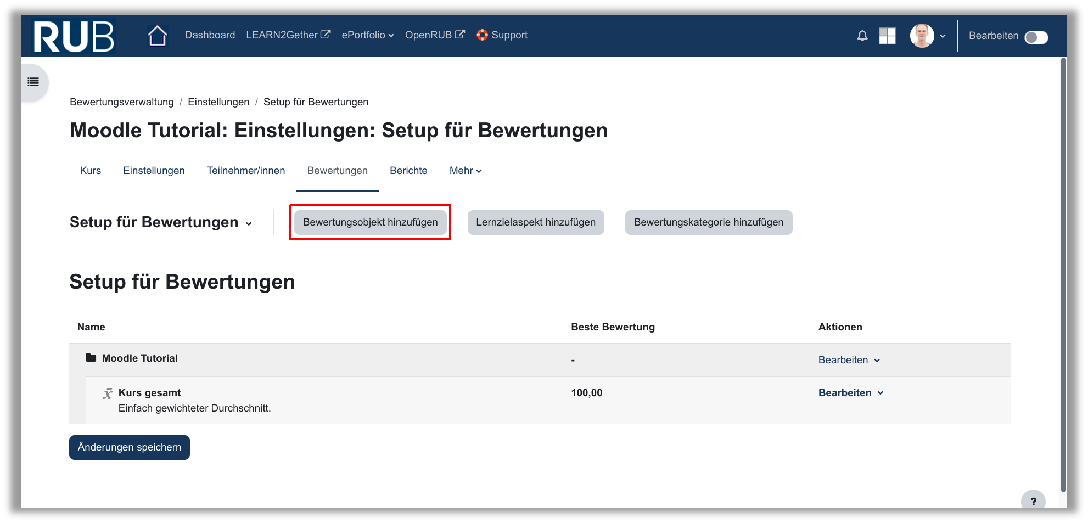Click the page's vertical scrollbar
1088x523 pixels.
click(1063, 274)
